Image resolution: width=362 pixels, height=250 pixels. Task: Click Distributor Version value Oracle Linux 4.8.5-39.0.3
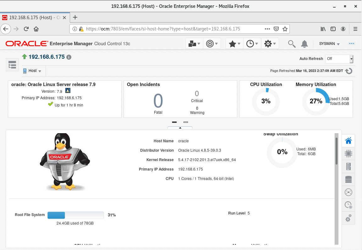pyautogui.click(x=200, y=150)
